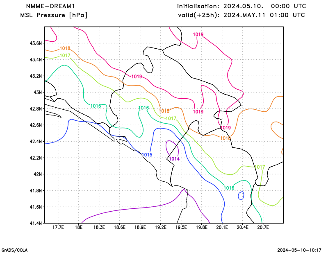This screenshot has width=328, height=253.
Task: Click the 41.4N latitude axis label
Action: [36, 223]
